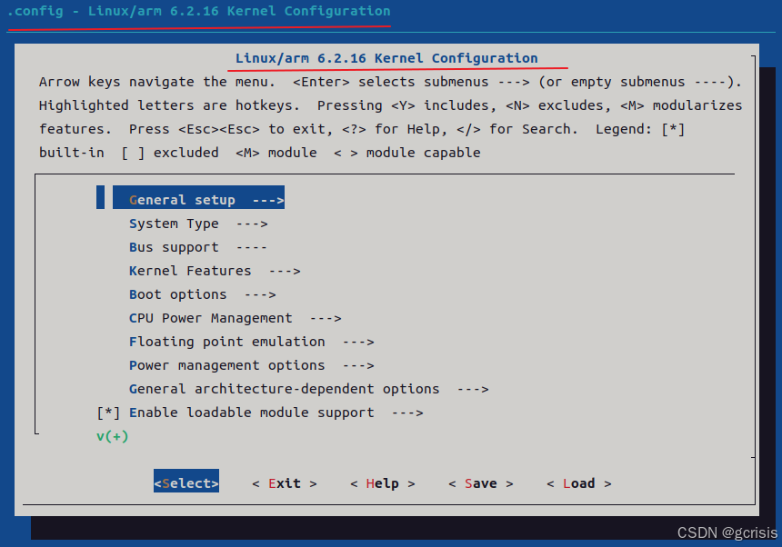
Task: Toggle Enable loadable module support checkbox
Action: coord(108,413)
